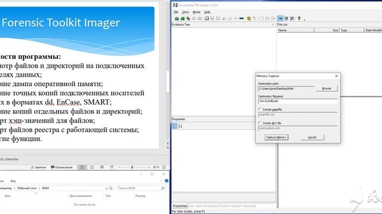Click the slide pane scroll down arrow

coord(168,139)
